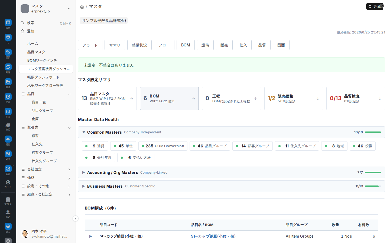The width and height of the screenshot is (390, 243).
Task: Click the 46 品目グループ chip
Action: pos(210,146)
